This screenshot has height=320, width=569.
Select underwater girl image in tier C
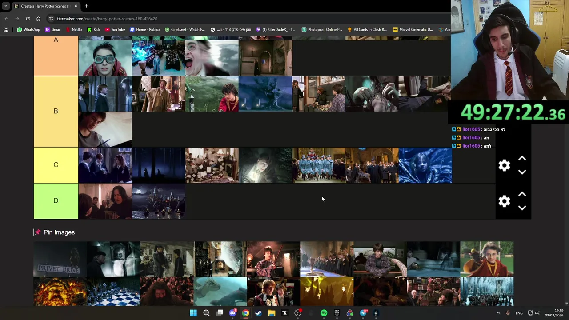point(425,165)
